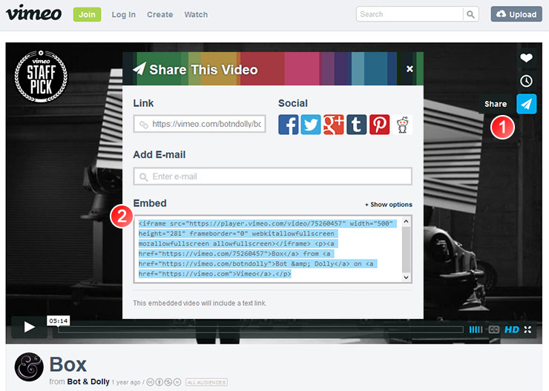Click 'This embedded video will include a text link' note

point(200,303)
